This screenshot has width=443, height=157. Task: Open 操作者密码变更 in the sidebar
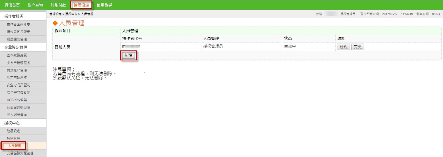pyautogui.click(x=19, y=25)
